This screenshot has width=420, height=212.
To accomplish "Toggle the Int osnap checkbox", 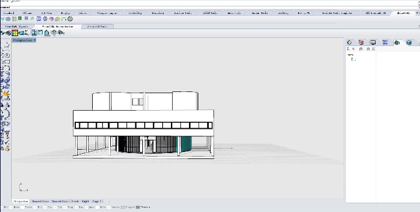I will pyautogui.click(x=55, y=207).
